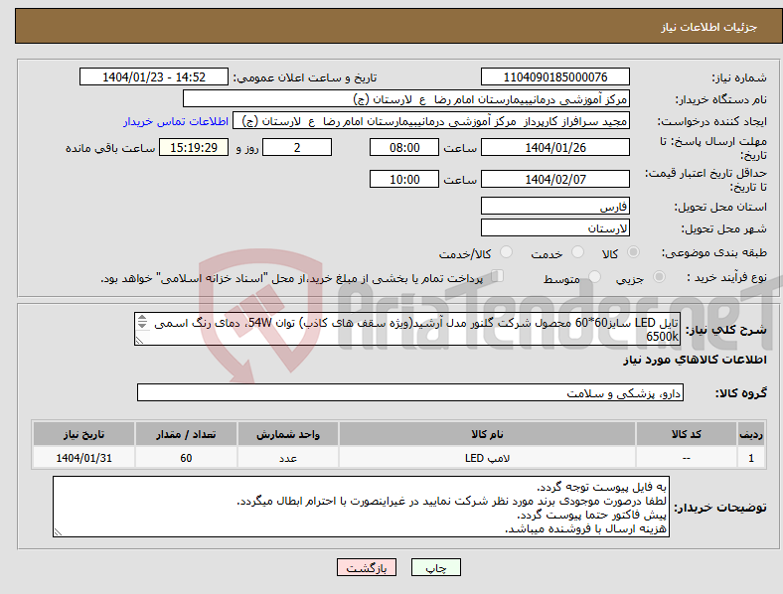Toggle the اسناد خزانه اسلامی payment checkbox
783x594 pixels.
tap(497, 275)
